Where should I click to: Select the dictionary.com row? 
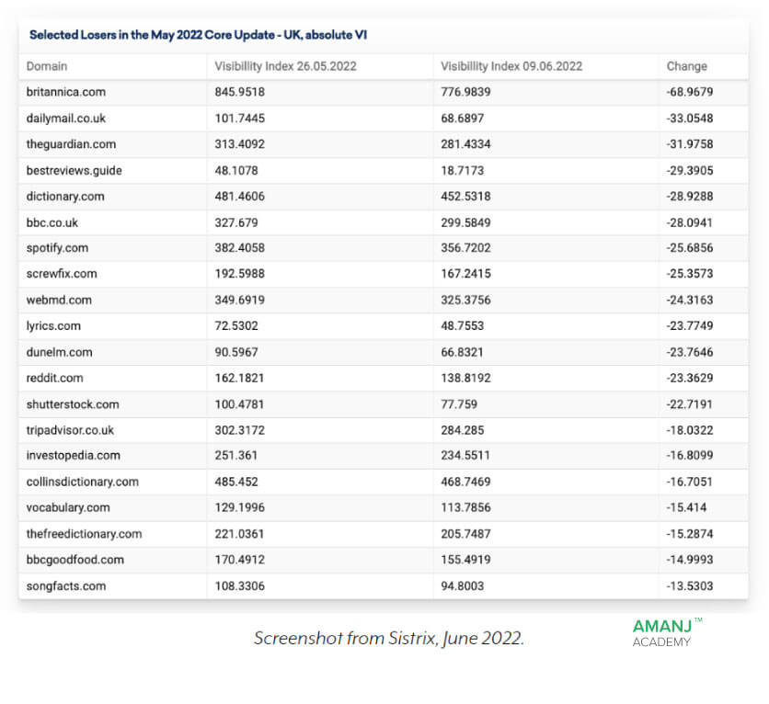384,197
